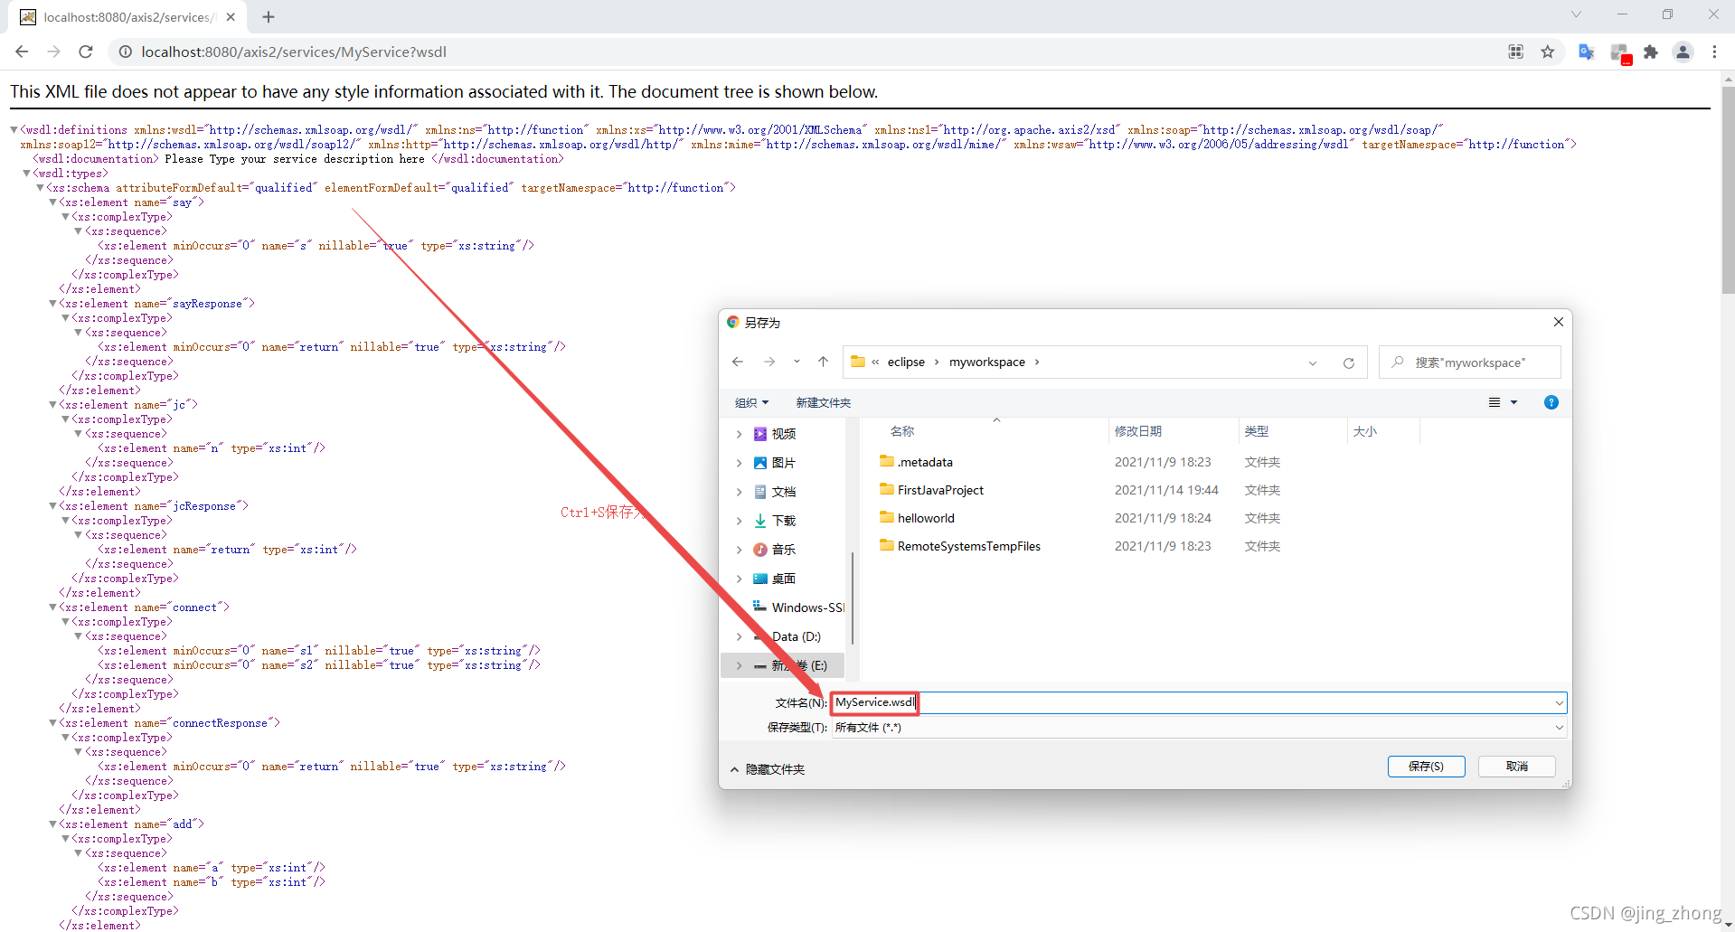Collapse the wsdl:definitions XML node
The width and height of the screenshot is (1735, 932).
14,130
